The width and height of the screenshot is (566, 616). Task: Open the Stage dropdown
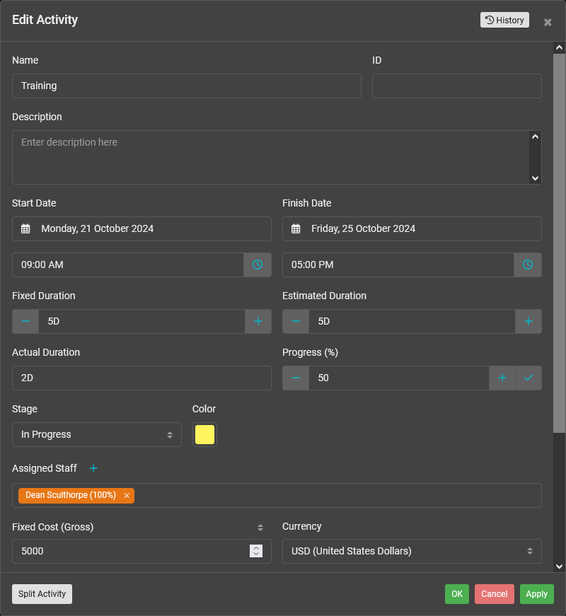pyautogui.click(x=96, y=434)
